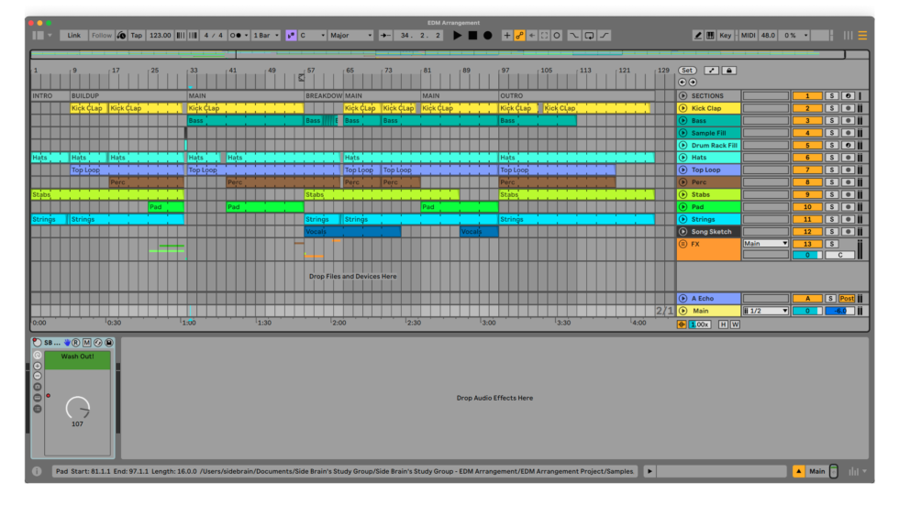899x516 pixels.
Task: Switch to Session view with vertical bars icon
Action: (848, 36)
